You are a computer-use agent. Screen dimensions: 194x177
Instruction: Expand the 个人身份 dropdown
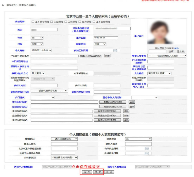pyautogui.click(x=41, y=51)
